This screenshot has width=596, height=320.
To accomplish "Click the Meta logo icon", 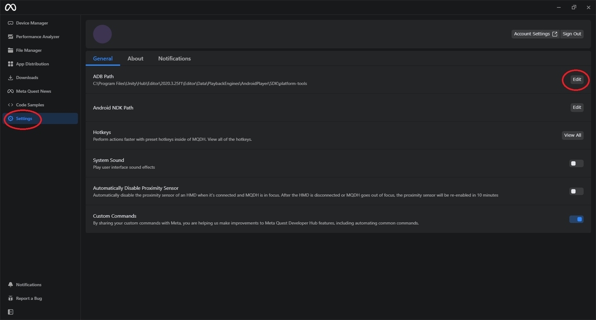I will (x=10, y=7).
